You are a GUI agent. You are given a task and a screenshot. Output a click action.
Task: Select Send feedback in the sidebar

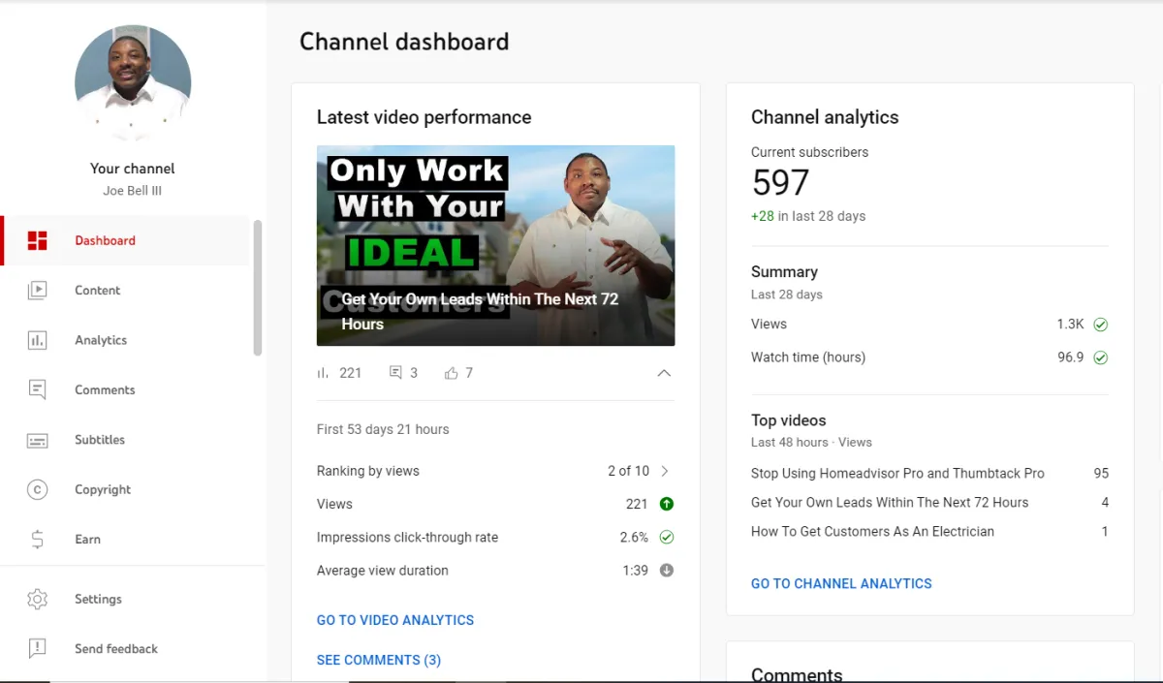(126, 649)
